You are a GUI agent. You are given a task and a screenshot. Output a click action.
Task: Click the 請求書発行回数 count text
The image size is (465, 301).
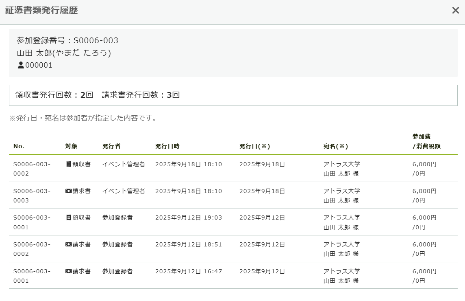click(x=141, y=95)
